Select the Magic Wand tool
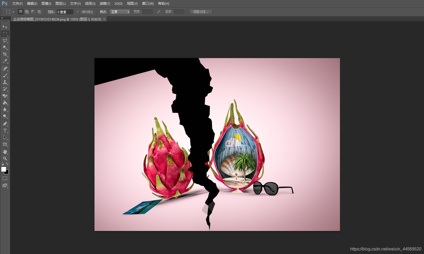This screenshot has height=254, width=424. 5,47
